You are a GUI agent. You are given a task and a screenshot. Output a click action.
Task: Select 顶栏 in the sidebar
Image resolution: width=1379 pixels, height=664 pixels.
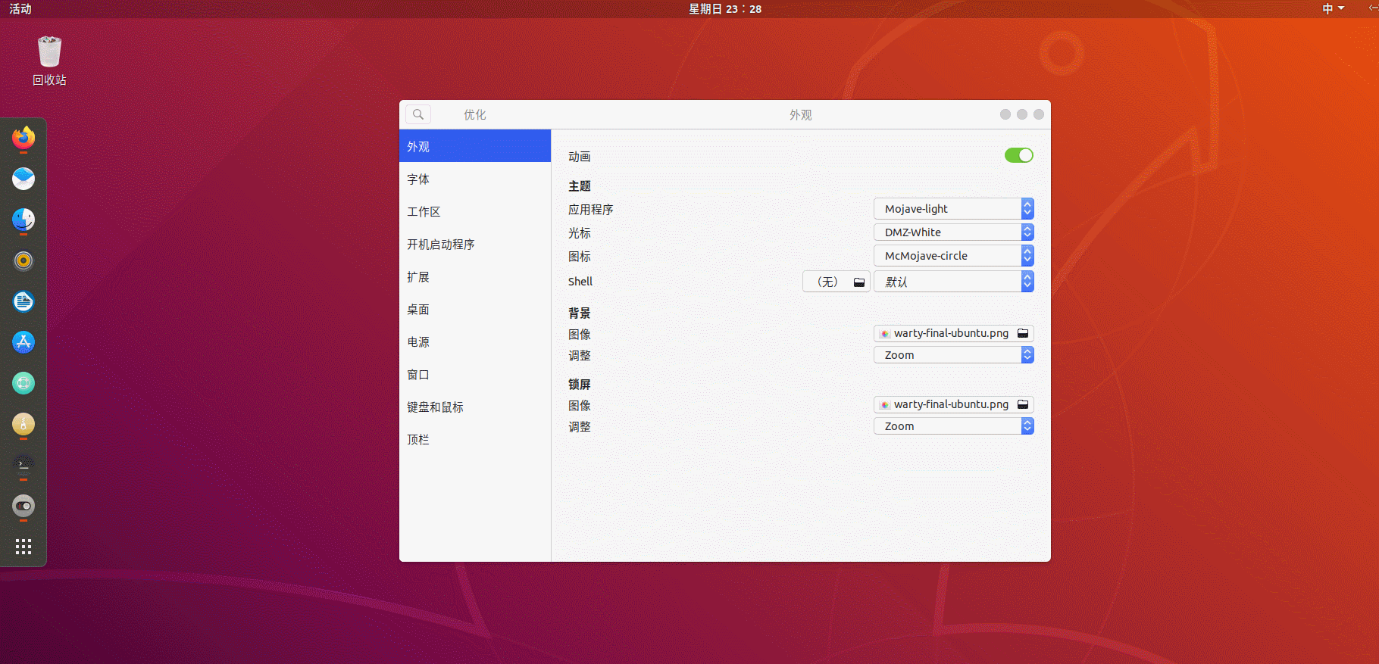(475, 439)
